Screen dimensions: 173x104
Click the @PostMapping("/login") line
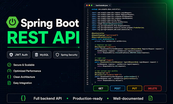coord(104,60)
